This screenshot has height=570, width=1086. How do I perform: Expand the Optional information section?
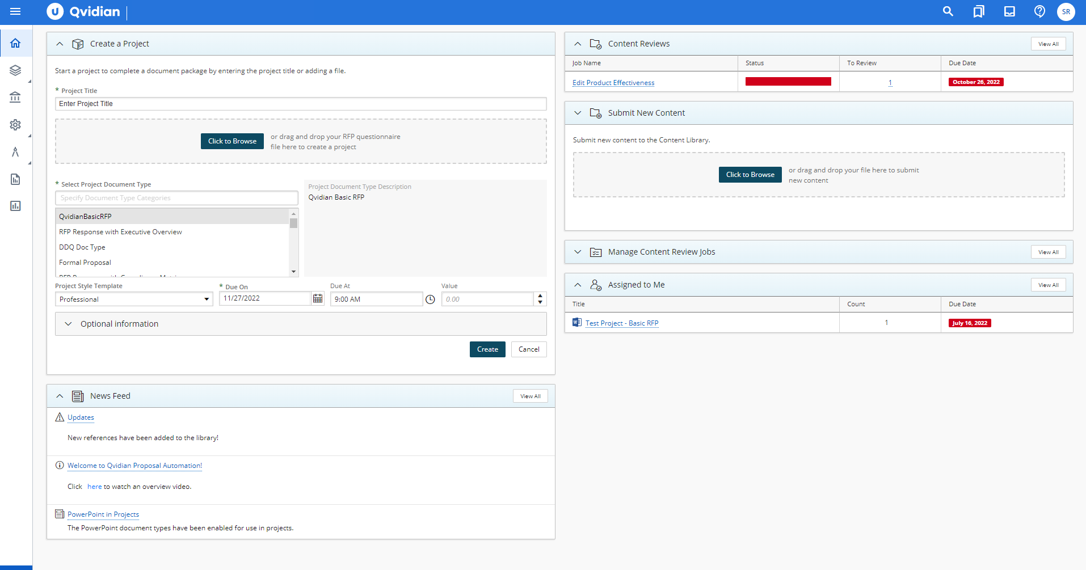point(301,324)
